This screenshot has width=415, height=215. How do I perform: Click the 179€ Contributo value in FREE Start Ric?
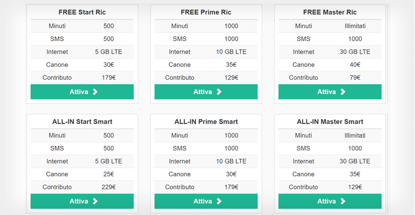click(109, 77)
